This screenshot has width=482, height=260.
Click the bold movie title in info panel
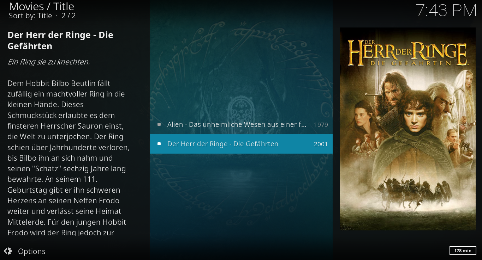(x=60, y=41)
